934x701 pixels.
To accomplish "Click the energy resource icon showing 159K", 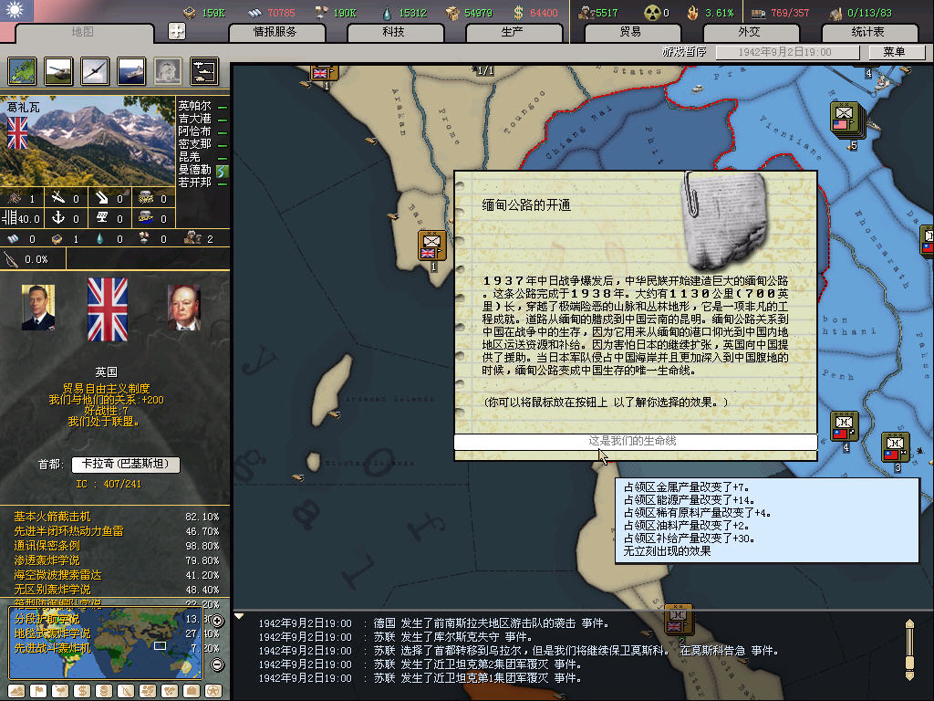I will click(190, 13).
